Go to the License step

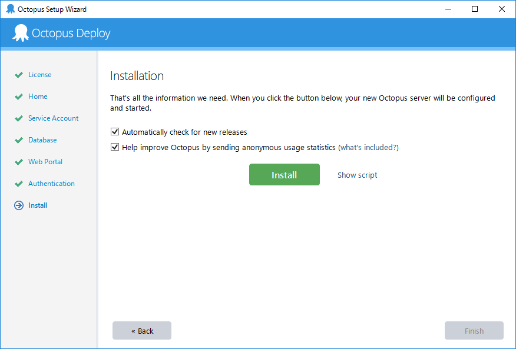click(x=40, y=75)
